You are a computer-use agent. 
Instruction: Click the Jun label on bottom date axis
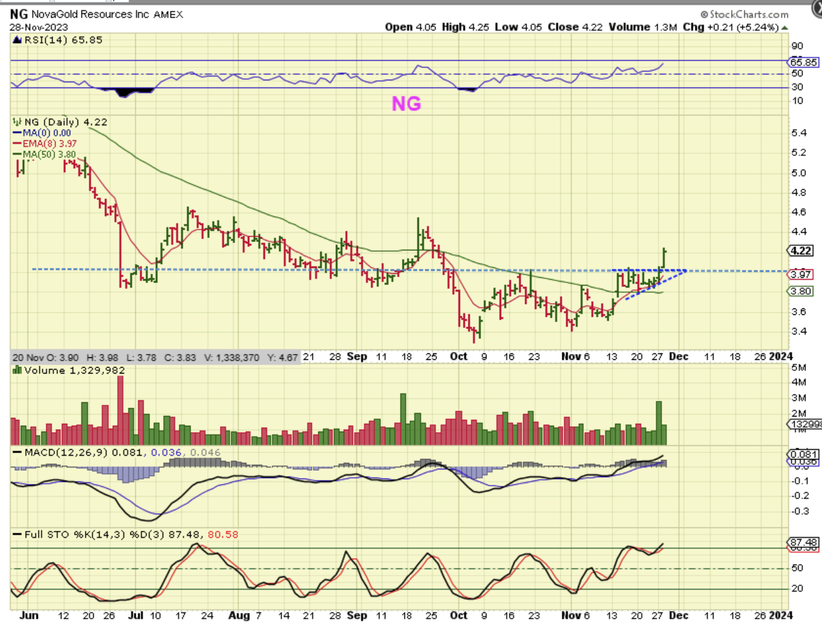tap(29, 615)
